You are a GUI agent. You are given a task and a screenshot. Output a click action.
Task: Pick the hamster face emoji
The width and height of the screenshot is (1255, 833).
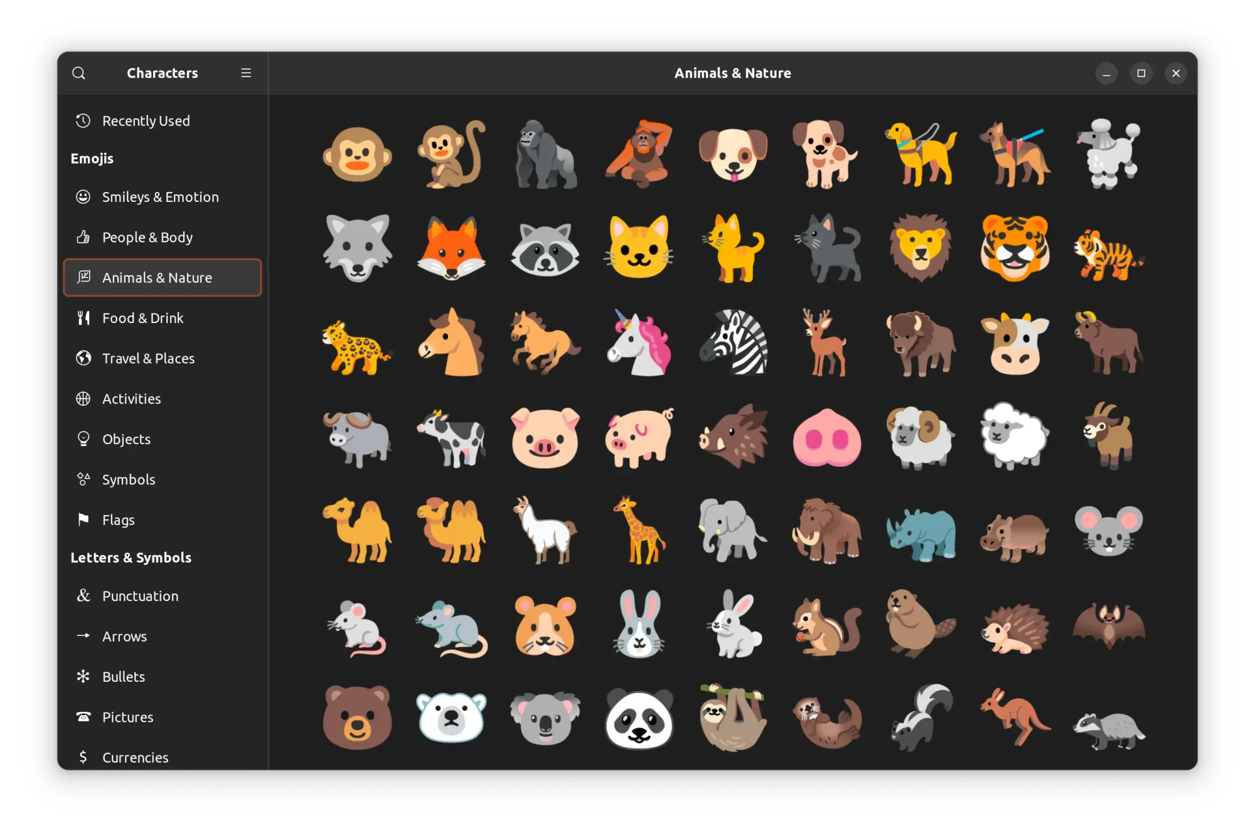[x=545, y=625]
